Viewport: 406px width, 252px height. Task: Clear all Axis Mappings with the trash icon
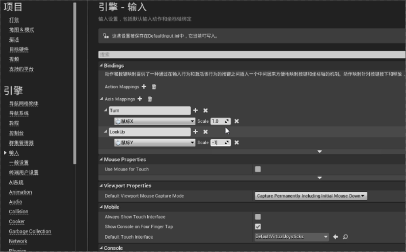[150, 99]
